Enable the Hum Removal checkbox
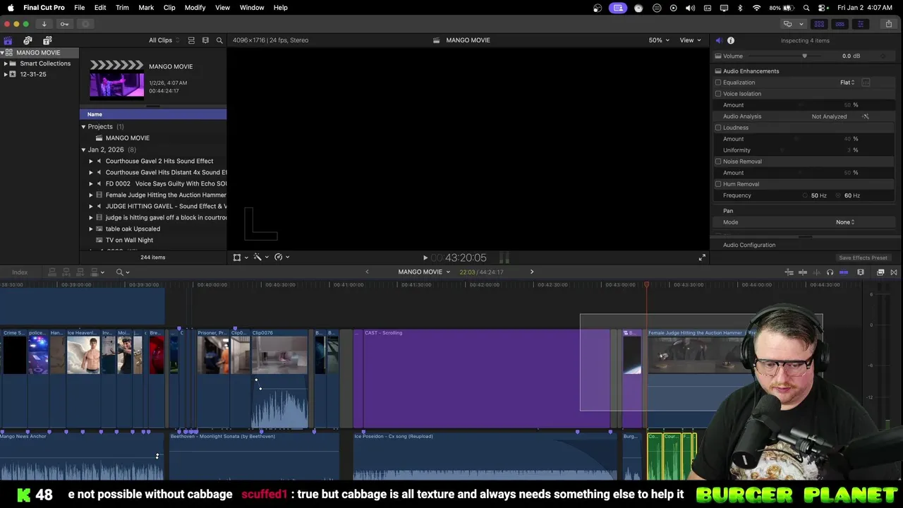Viewport: 903px width, 508px height. (718, 184)
